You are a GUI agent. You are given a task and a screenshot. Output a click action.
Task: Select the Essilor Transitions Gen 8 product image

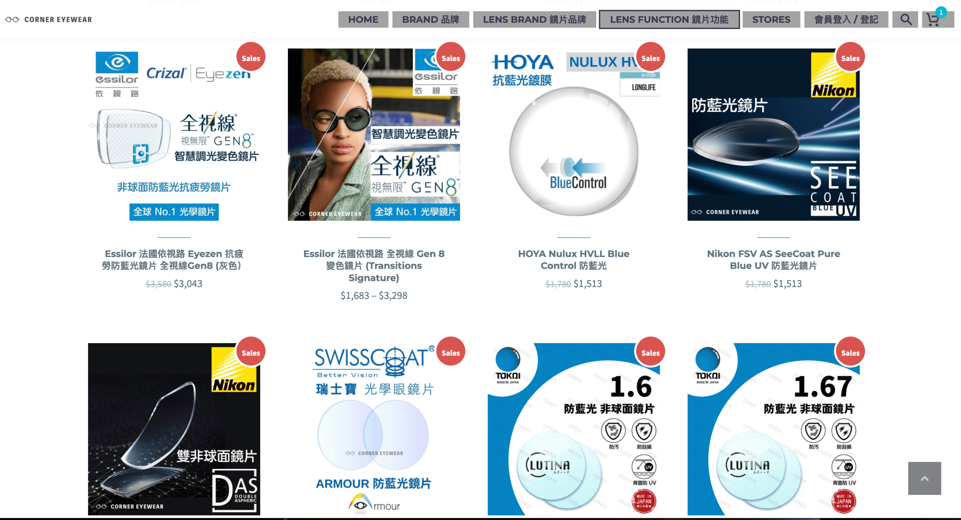coord(374,134)
